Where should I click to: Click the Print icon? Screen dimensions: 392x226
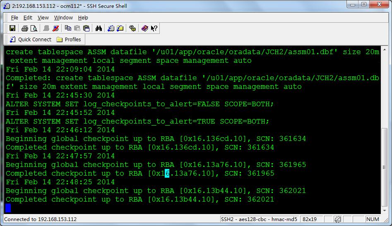tap(24, 28)
